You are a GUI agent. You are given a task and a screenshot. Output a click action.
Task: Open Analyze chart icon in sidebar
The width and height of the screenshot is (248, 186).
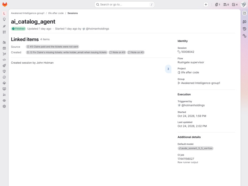coord(4,95)
